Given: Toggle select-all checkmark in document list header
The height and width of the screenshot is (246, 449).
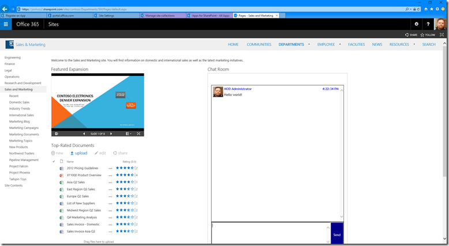Looking at the screenshot, I should [54, 161].
